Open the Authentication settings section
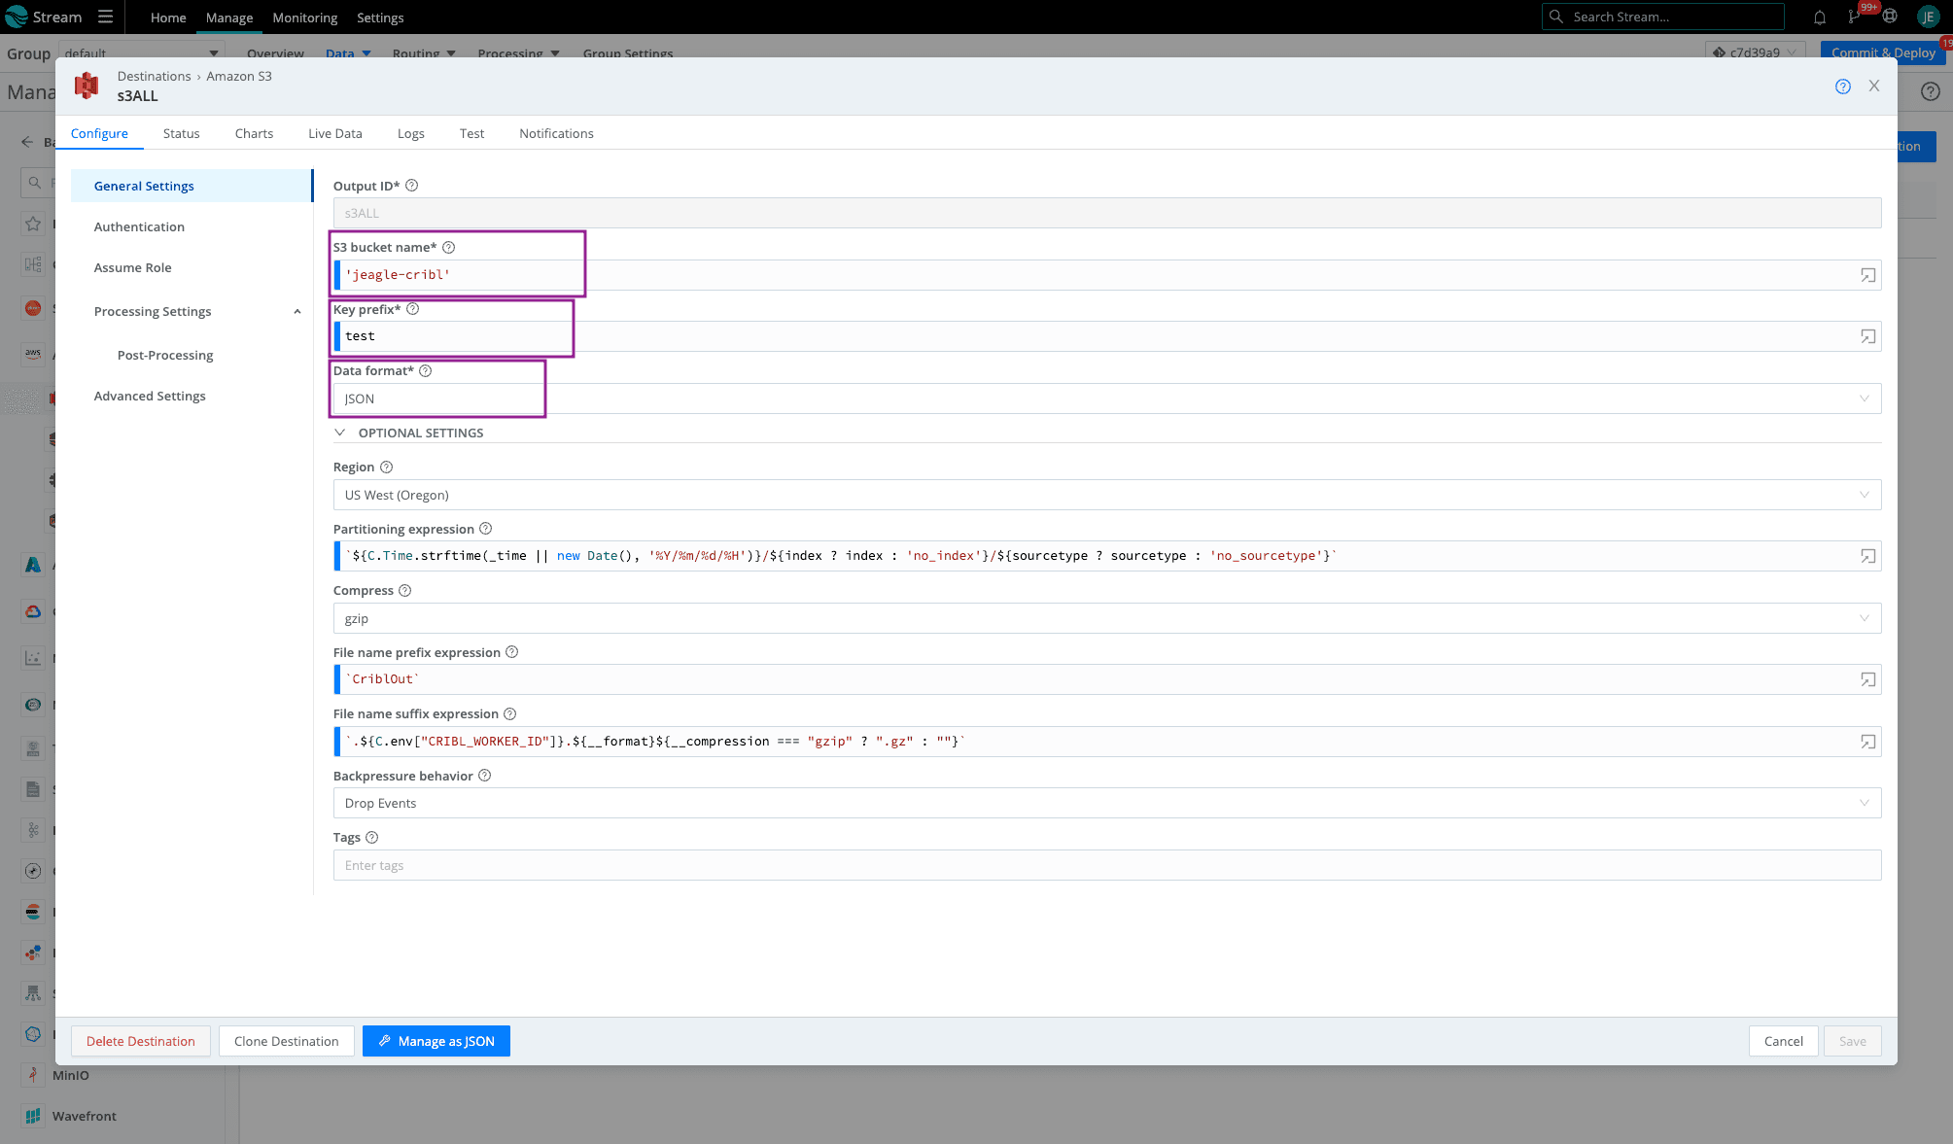The image size is (1953, 1144). [139, 227]
